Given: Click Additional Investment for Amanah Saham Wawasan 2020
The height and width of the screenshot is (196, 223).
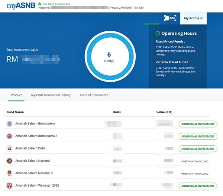Looking at the screenshot, I should (x=198, y=186).
